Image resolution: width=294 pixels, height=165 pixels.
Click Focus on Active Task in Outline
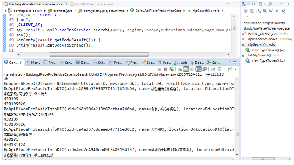click(246, 11)
